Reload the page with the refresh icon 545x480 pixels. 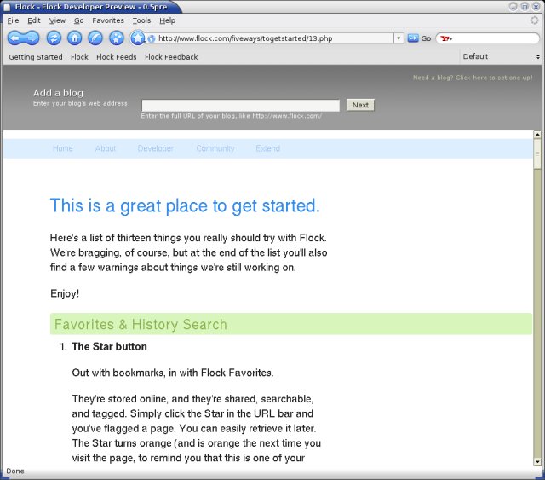tap(54, 38)
